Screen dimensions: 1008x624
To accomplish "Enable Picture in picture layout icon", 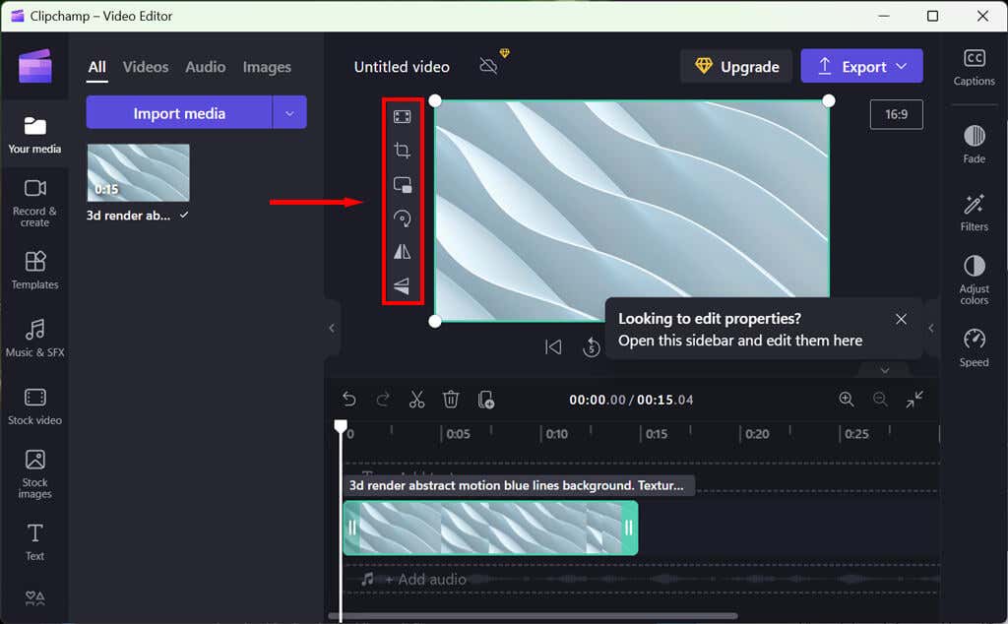I will [x=403, y=184].
